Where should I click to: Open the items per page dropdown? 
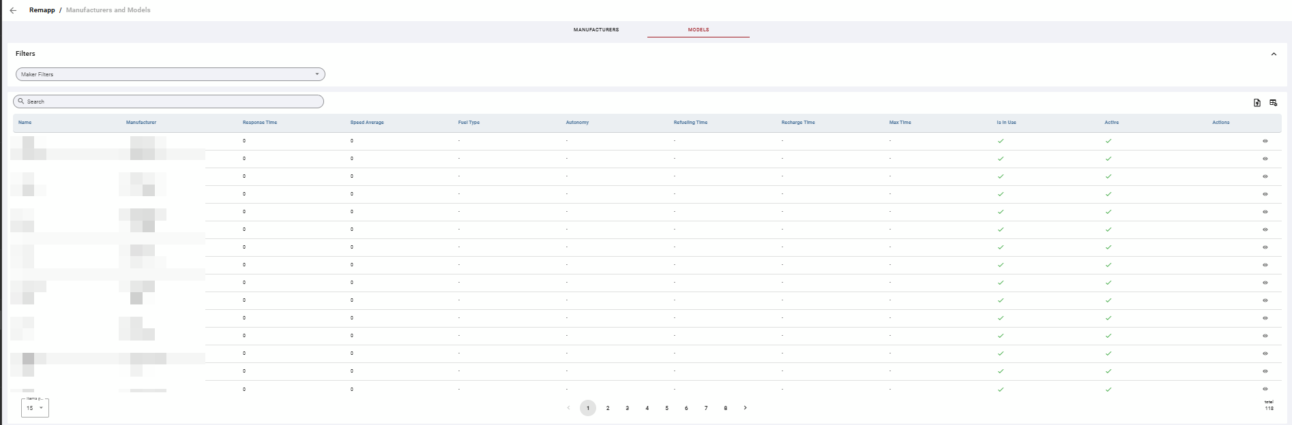35,408
